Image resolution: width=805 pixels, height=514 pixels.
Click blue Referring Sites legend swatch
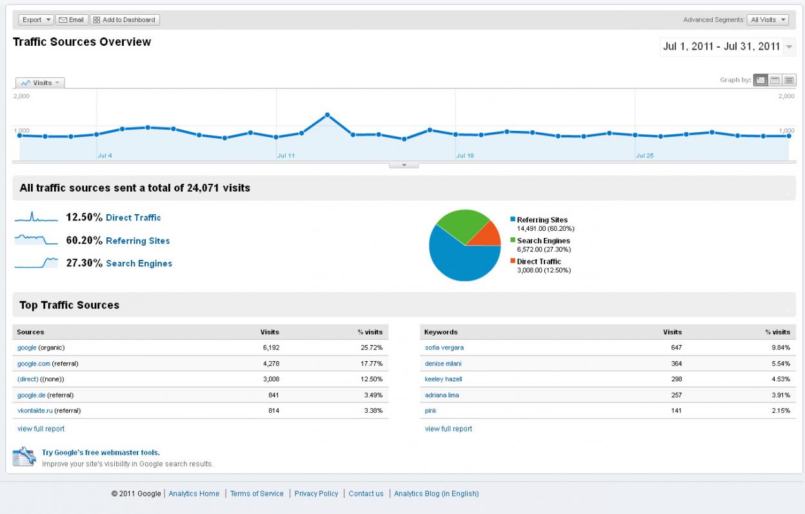[513, 220]
